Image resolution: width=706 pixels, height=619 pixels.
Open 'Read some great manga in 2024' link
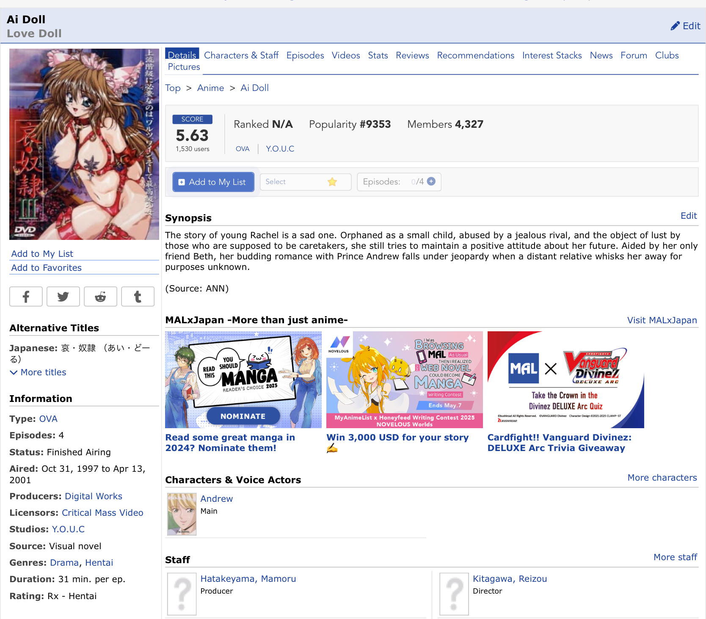pos(230,443)
